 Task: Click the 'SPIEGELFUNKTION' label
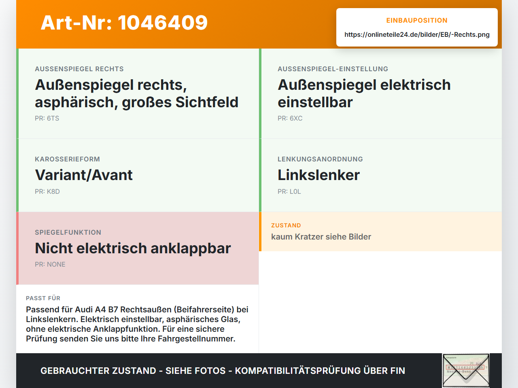click(68, 232)
